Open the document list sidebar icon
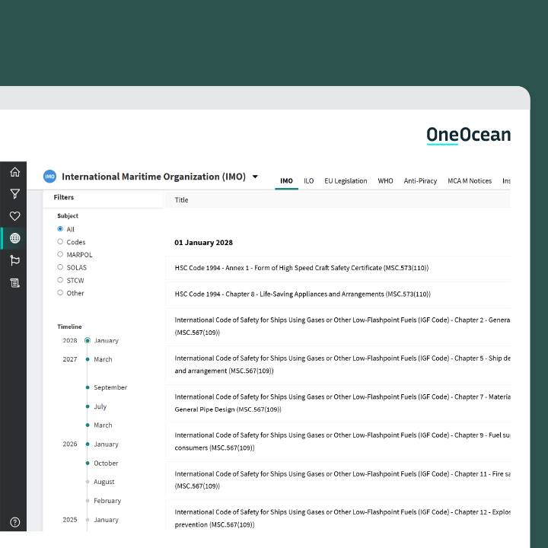This screenshot has height=548, width=548. [x=14, y=282]
